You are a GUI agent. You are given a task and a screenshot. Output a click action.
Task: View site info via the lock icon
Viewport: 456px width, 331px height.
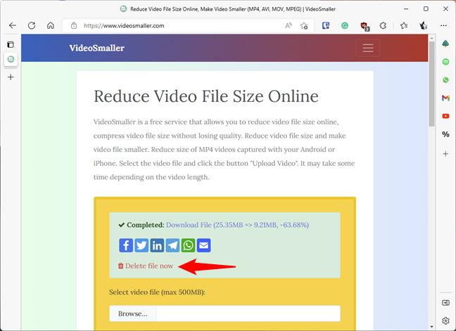click(x=74, y=25)
